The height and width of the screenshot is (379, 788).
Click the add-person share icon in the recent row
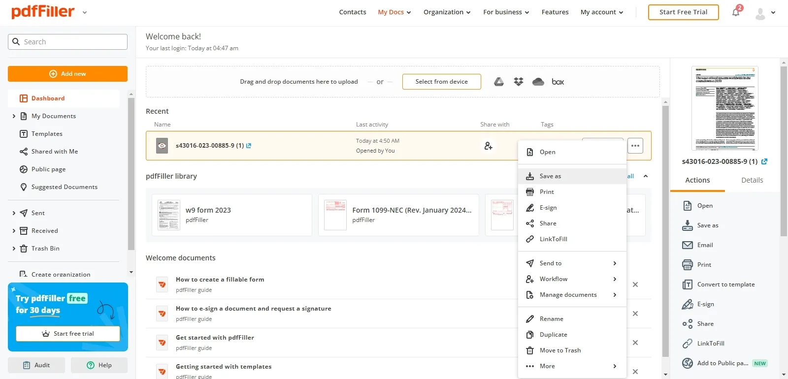pos(488,146)
